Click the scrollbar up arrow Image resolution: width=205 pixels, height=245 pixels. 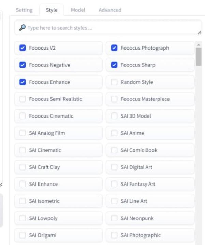199,45
